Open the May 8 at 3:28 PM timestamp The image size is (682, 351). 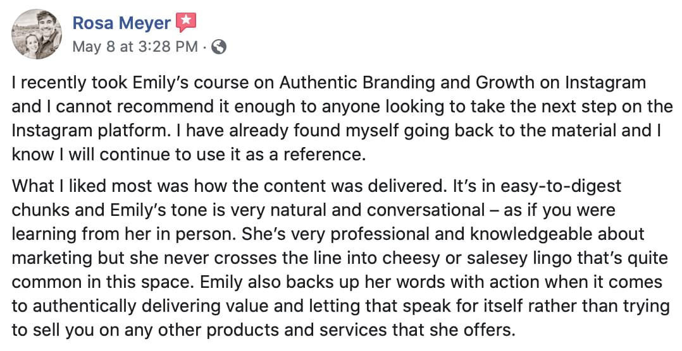pyautogui.click(x=135, y=47)
